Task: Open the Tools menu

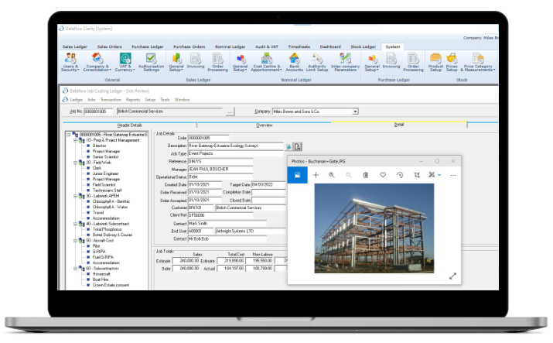Action: click(165, 100)
